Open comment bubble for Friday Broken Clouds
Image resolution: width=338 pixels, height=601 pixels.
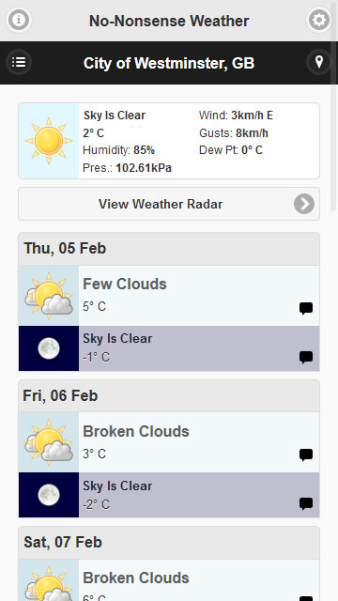pos(306,455)
